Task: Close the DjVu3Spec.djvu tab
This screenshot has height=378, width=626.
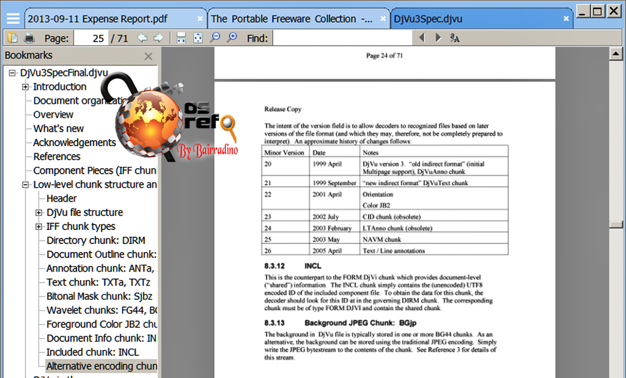Action: 565,18
